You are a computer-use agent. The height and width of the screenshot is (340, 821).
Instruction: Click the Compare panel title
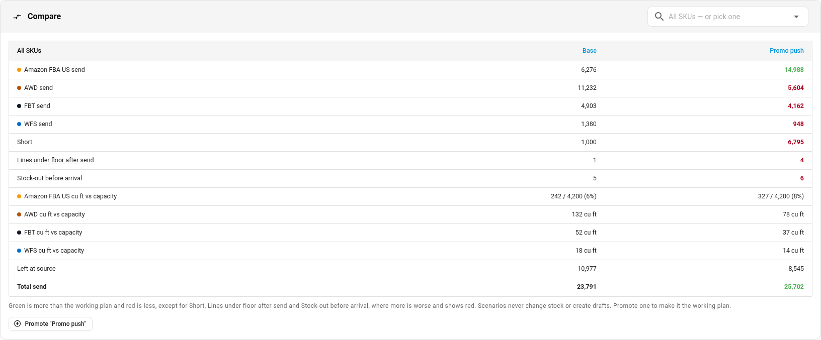(44, 17)
